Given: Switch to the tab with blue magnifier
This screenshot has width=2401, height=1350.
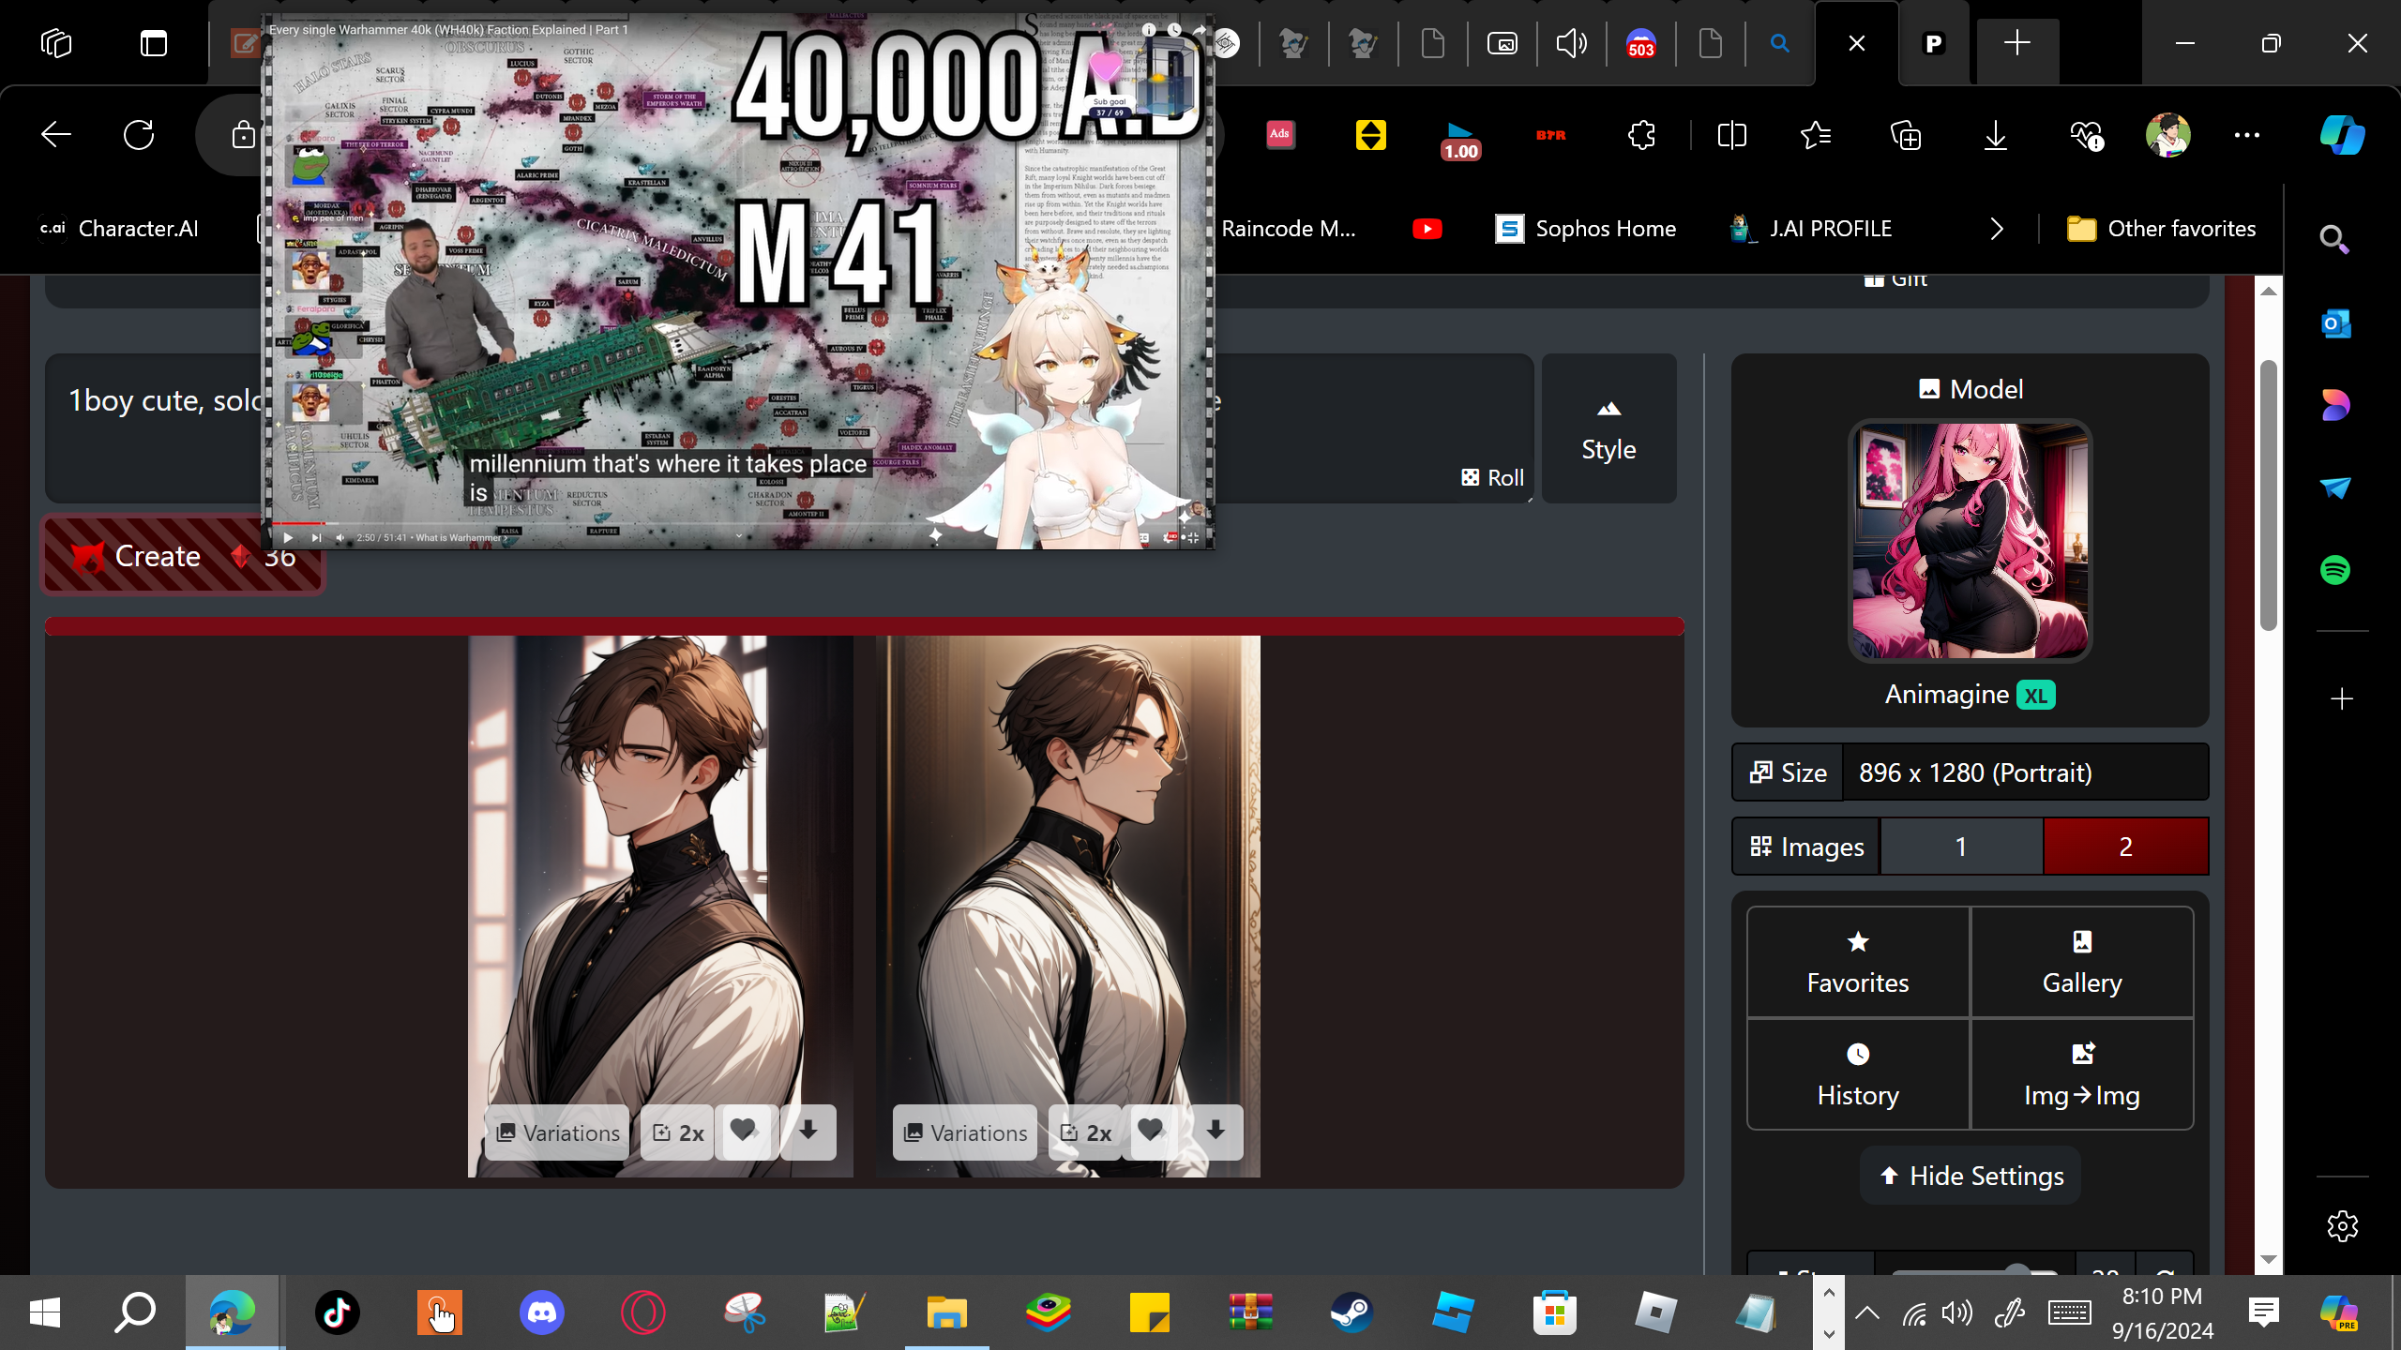Looking at the screenshot, I should (x=1779, y=43).
